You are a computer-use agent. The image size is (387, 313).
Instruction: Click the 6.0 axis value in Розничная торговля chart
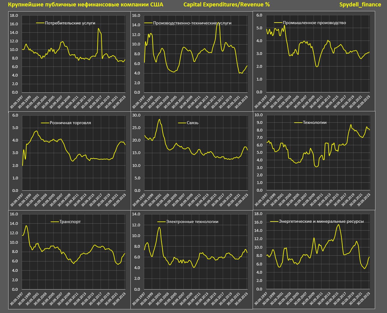(x=15, y=115)
